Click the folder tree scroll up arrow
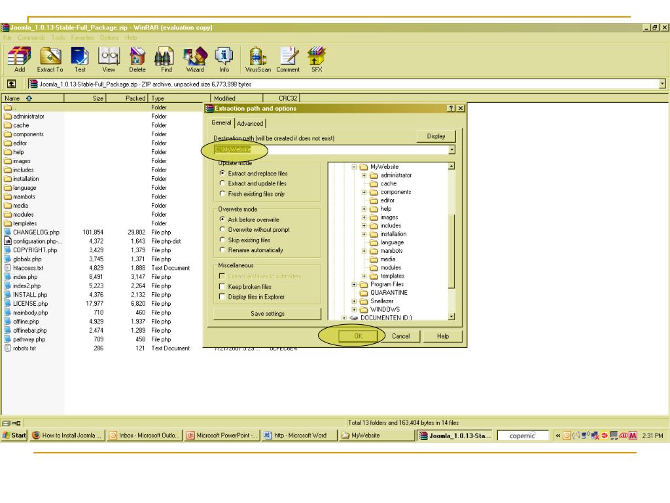The height and width of the screenshot is (503, 670). pyautogui.click(x=451, y=166)
